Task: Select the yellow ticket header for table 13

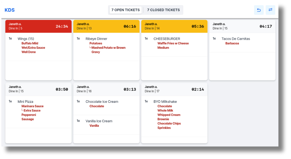Action: click(106, 26)
